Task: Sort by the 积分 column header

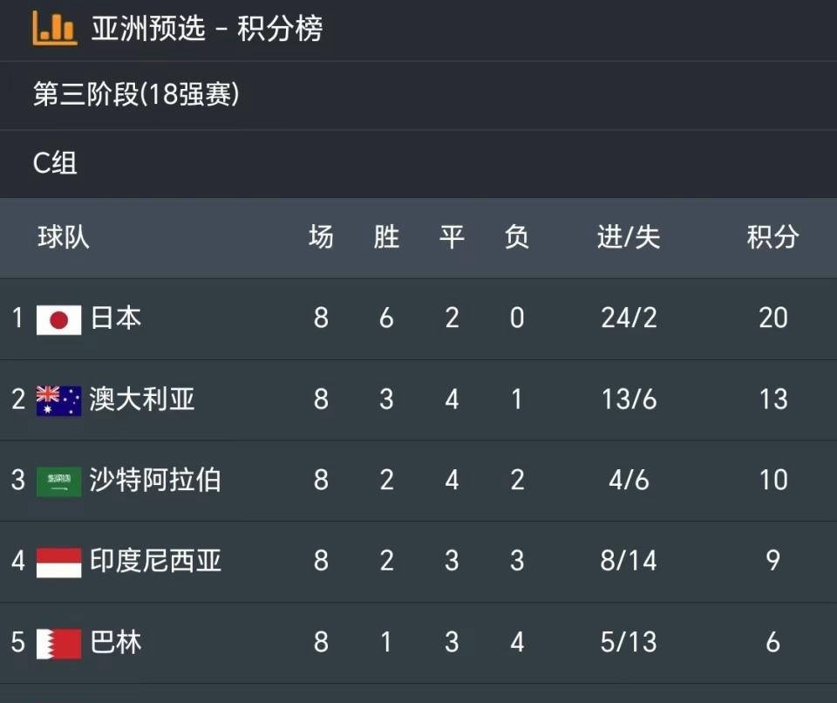Action: click(772, 236)
